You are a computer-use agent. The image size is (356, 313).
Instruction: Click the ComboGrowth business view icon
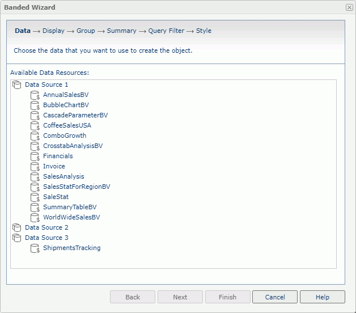tap(35, 136)
